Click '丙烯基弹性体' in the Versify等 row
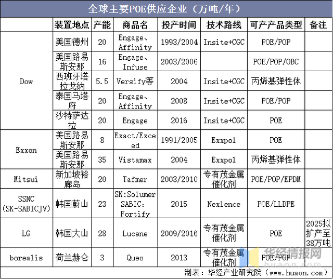 276,81
